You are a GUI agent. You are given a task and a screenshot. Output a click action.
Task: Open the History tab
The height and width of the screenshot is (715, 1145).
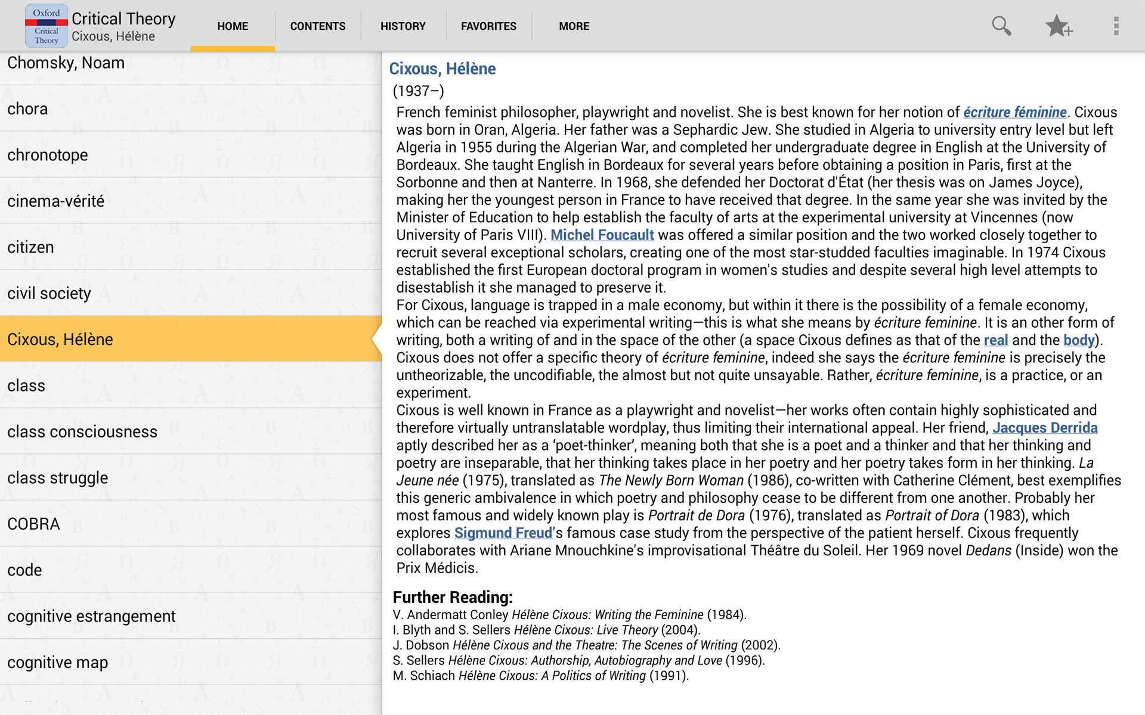pyautogui.click(x=403, y=26)
